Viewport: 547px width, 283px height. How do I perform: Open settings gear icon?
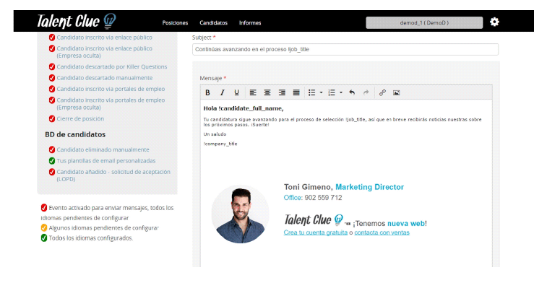click(x=494, y=22)
